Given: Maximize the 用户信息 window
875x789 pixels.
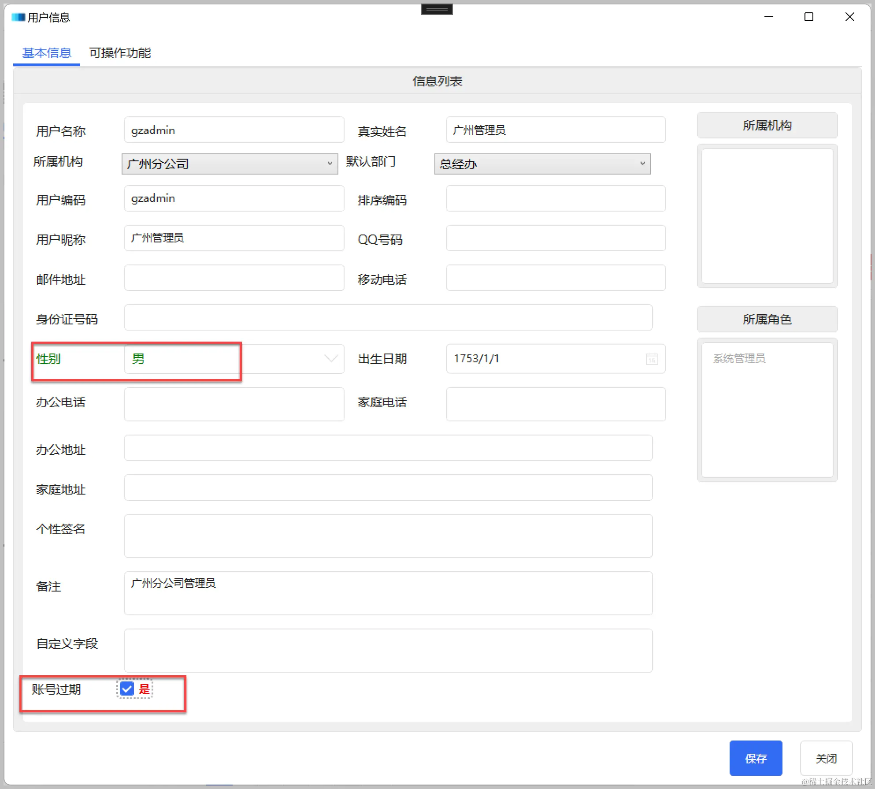Looking at the screenshot, I should 809,17.
